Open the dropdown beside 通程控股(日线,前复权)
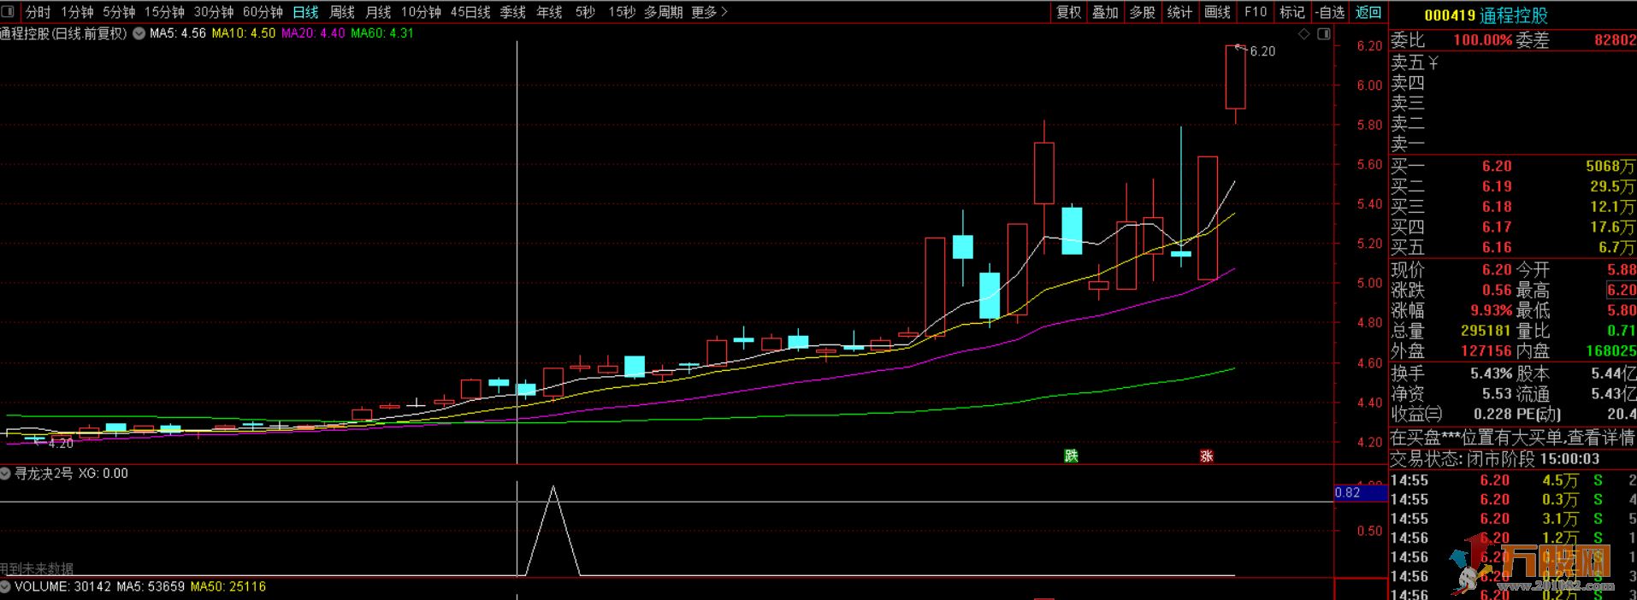 (139, 33)
